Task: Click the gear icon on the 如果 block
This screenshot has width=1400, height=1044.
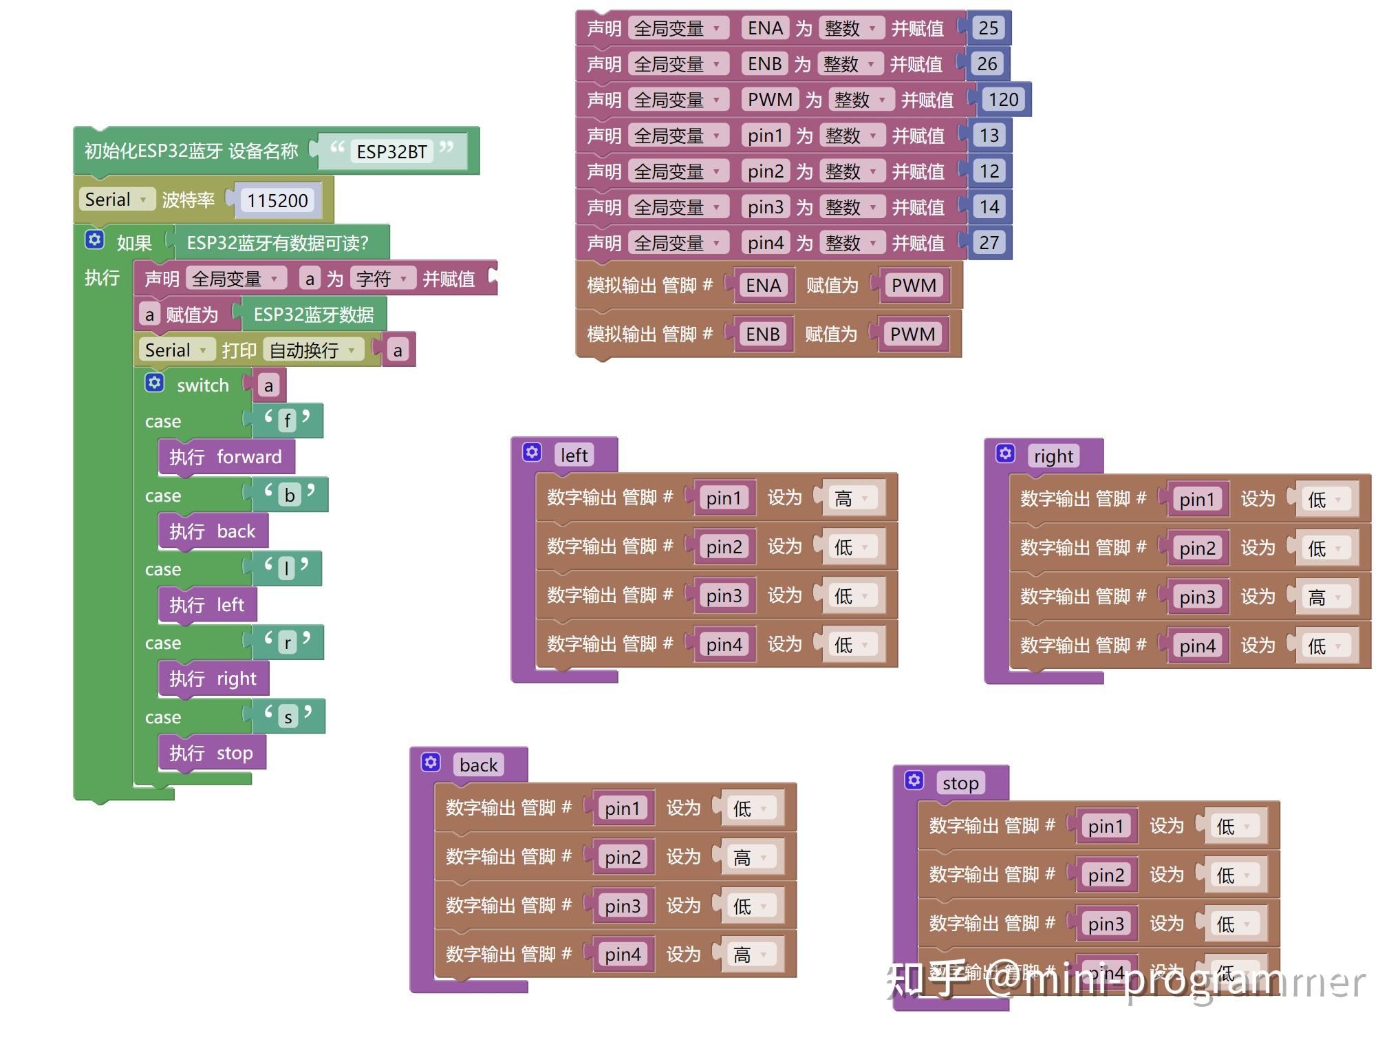Action: tap(94, 239)
